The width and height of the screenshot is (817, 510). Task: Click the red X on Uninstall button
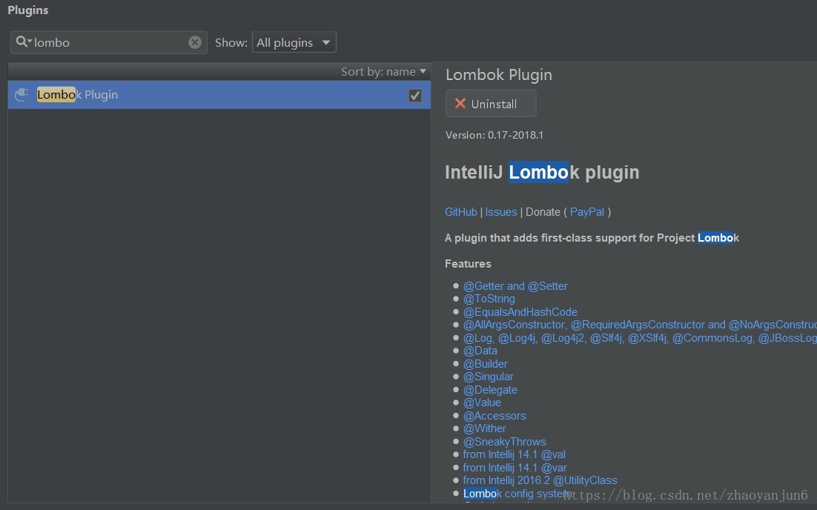(x=460, y=104)
